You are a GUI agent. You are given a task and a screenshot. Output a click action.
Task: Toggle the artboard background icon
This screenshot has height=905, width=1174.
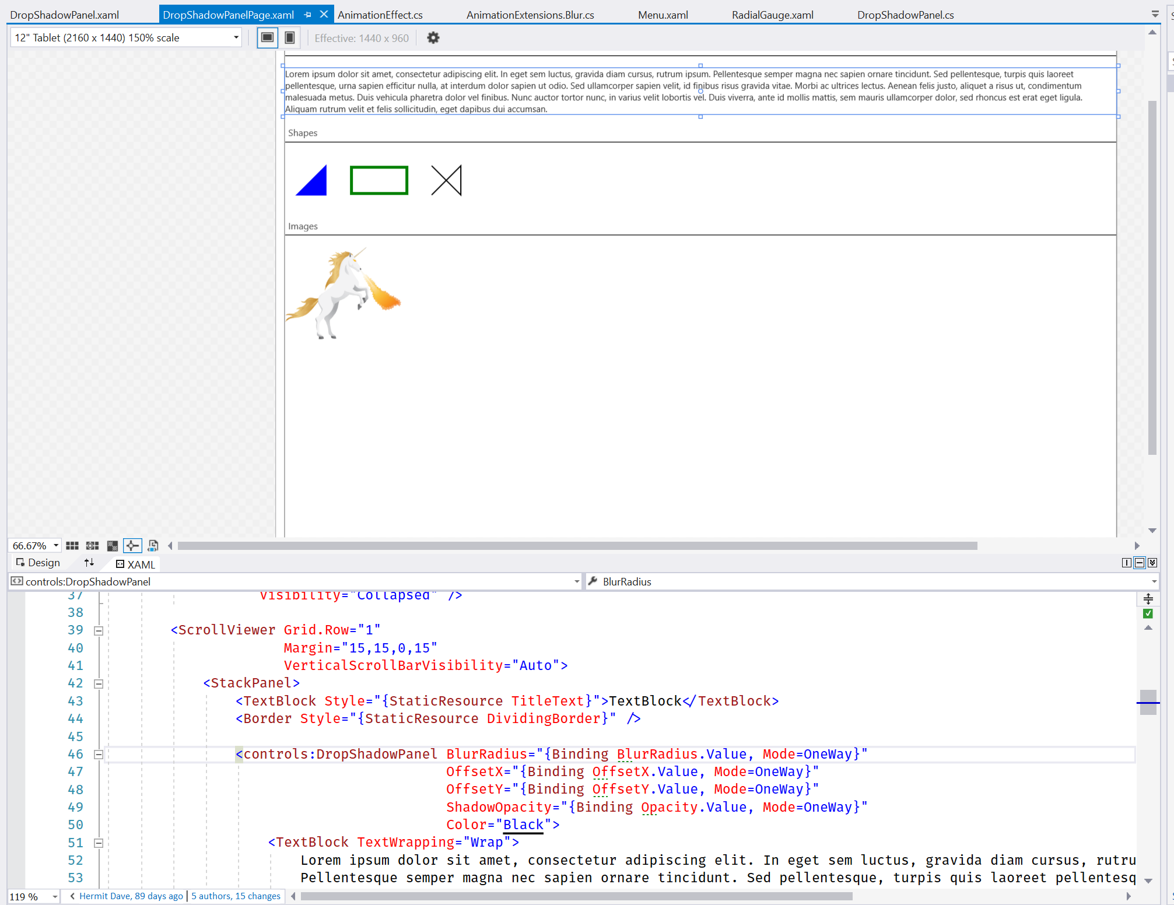tap(112, 545)
